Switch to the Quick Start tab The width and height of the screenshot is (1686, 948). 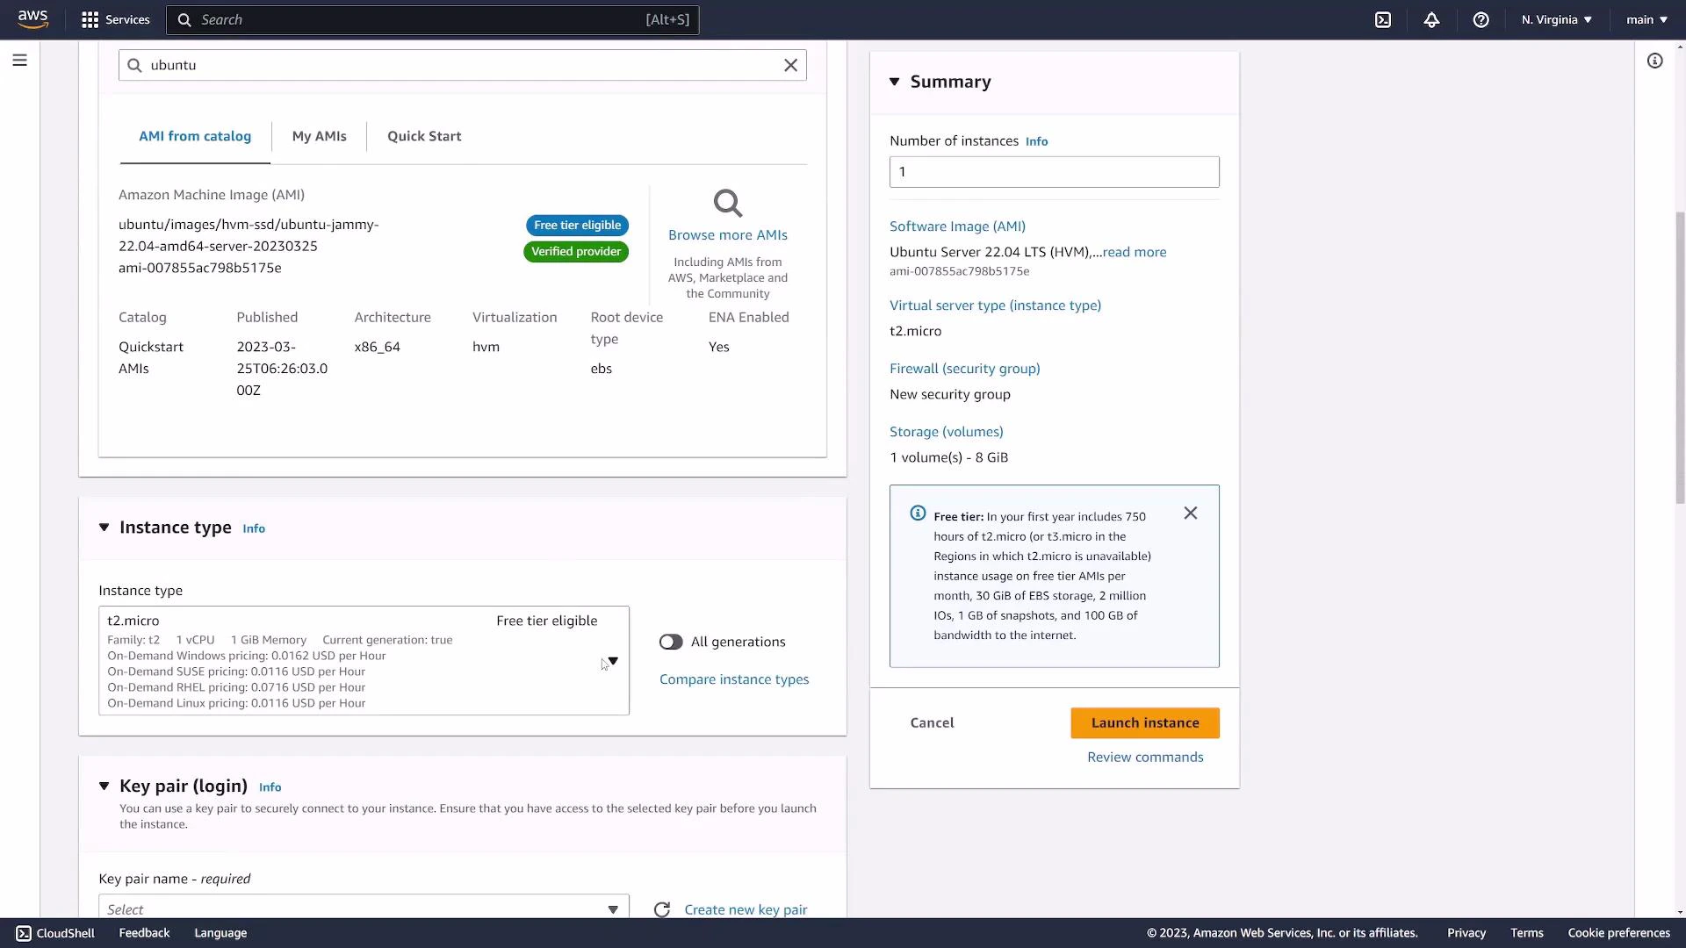424,136
